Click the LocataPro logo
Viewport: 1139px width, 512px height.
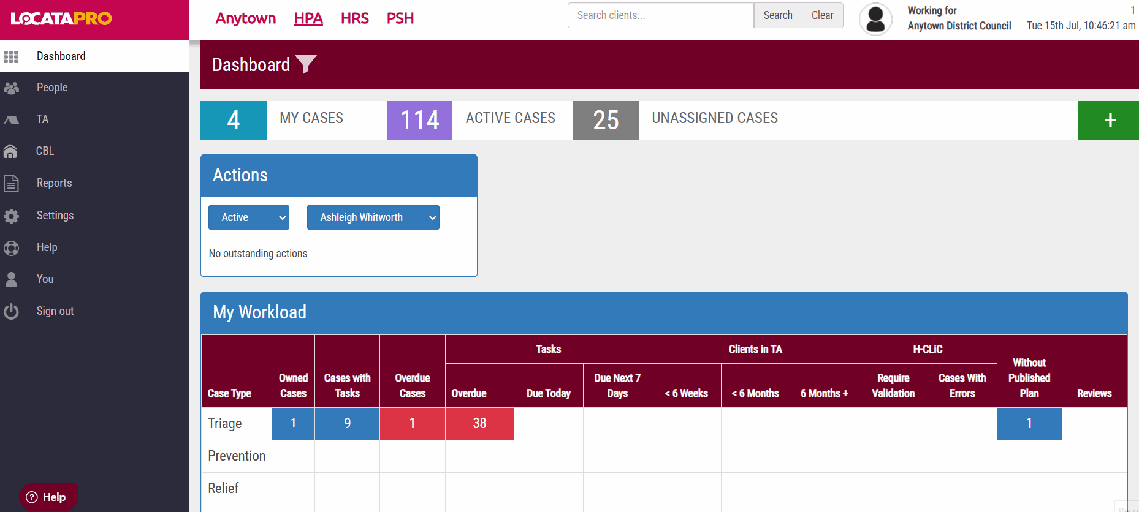(61, 18)
